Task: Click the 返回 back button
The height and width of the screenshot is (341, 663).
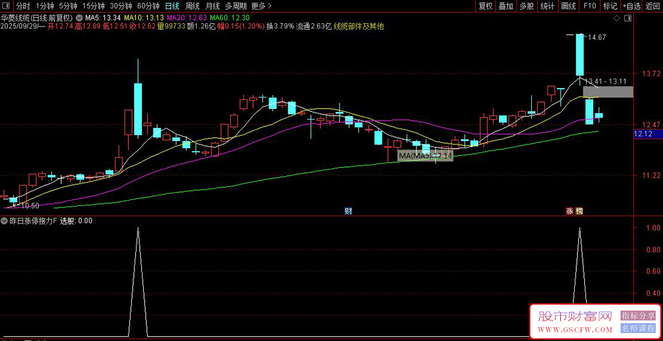Action: [x=652, y=6]
